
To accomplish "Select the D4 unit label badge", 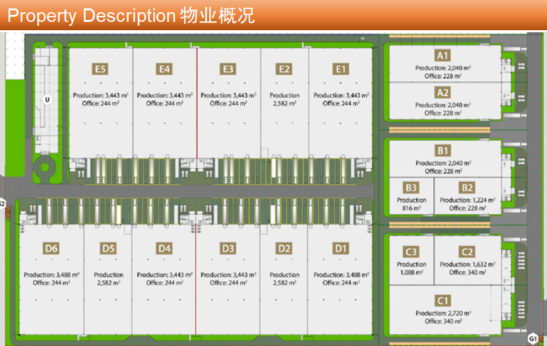I will (x=165, y=249).
